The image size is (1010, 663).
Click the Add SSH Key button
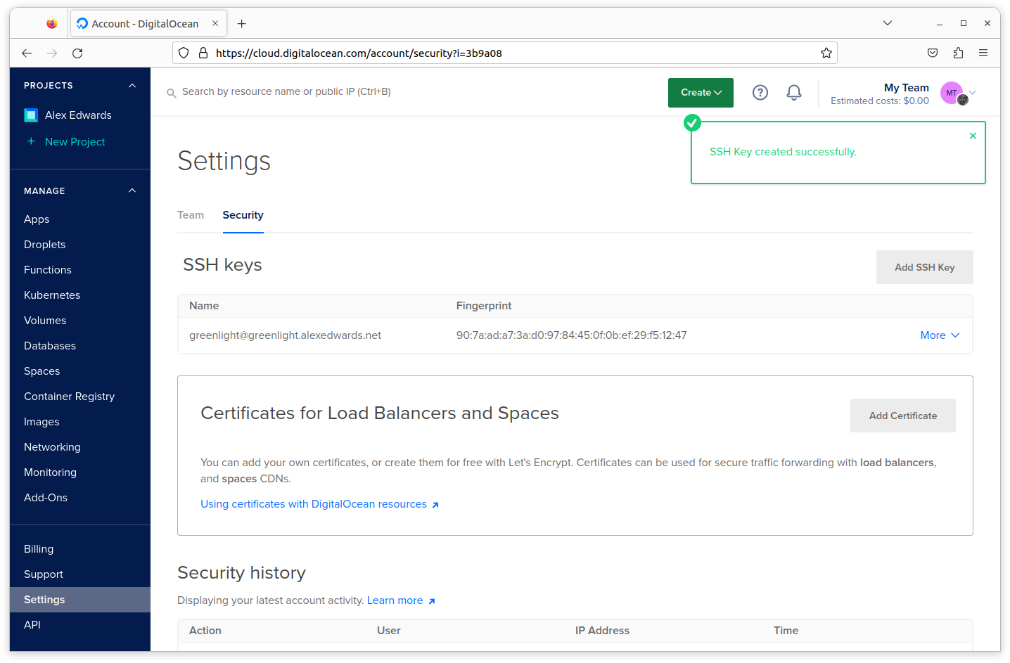(924, 267)
